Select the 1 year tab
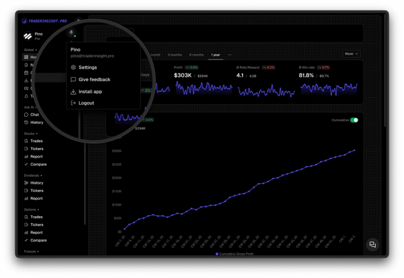 [x=215, y=55]
